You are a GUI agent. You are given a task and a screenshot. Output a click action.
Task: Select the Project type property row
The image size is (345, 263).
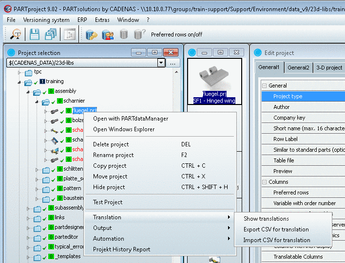(303, 96)
